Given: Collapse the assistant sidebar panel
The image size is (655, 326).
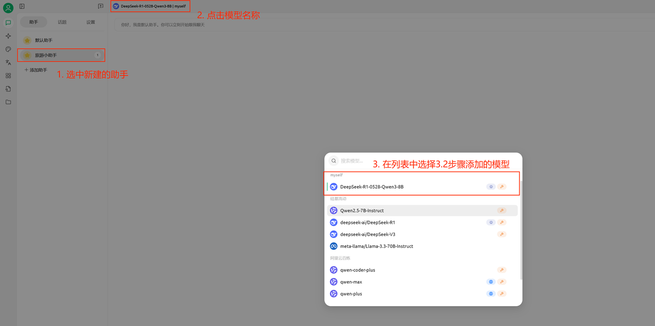Looking at the screenshot, I should pyautogui.click(x=22, y=6).
